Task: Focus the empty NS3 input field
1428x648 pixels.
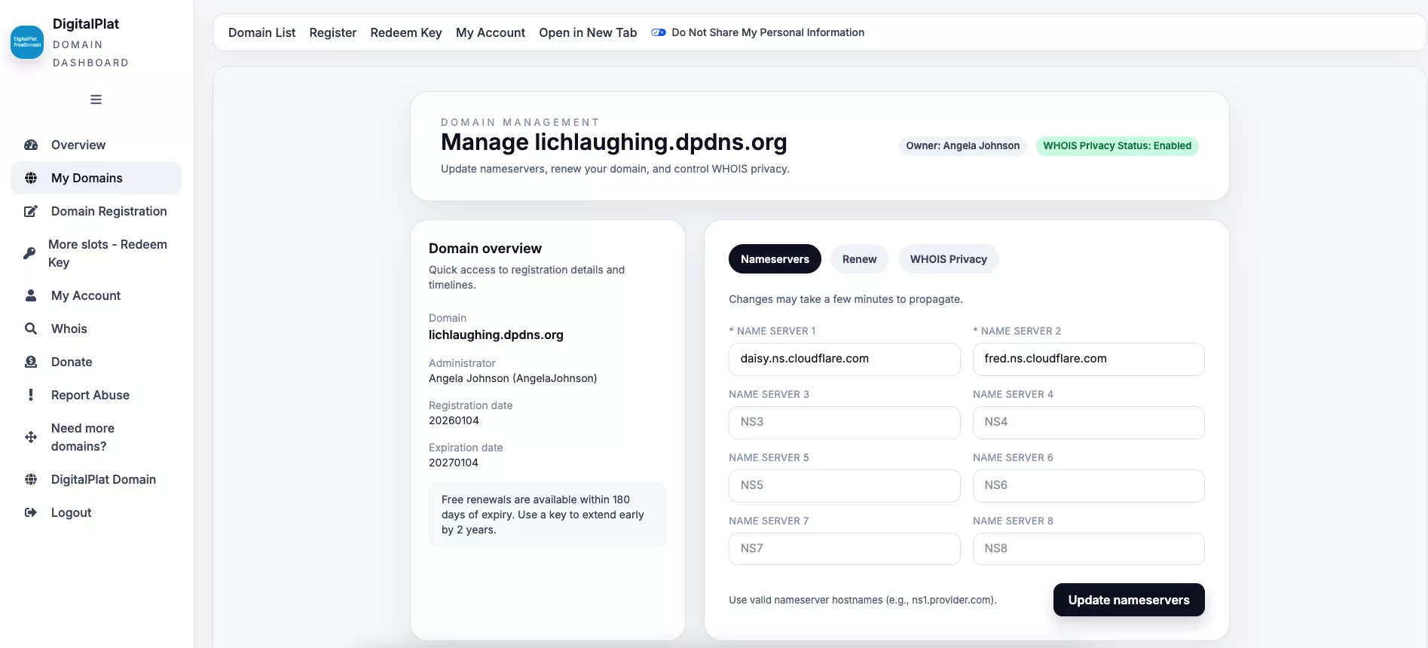Action: tap(844, 422)
